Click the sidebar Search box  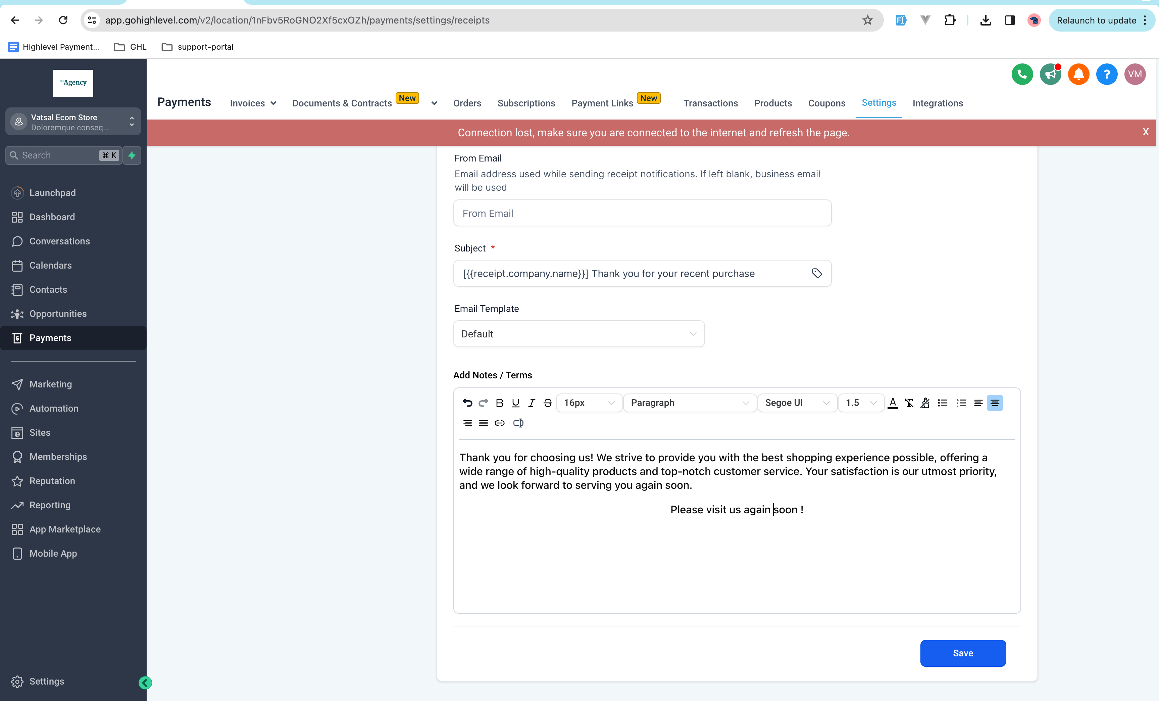[x=63, y=155]
